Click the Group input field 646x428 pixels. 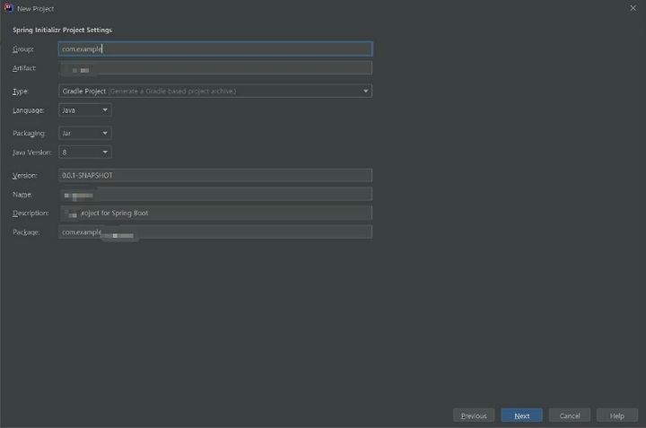(x=215, y=48)
